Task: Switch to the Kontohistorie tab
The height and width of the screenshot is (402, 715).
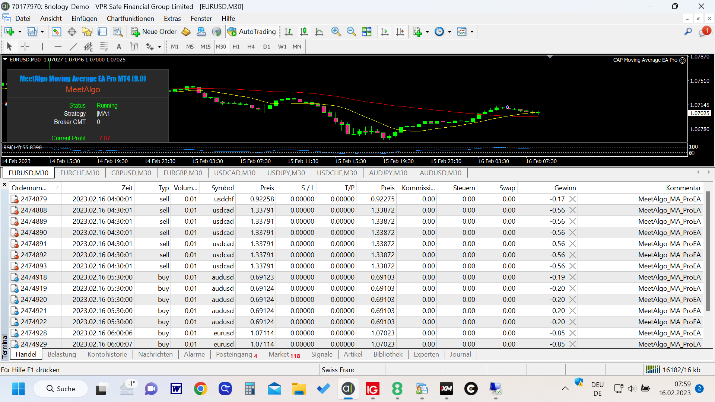Action: tap(107, 354)
